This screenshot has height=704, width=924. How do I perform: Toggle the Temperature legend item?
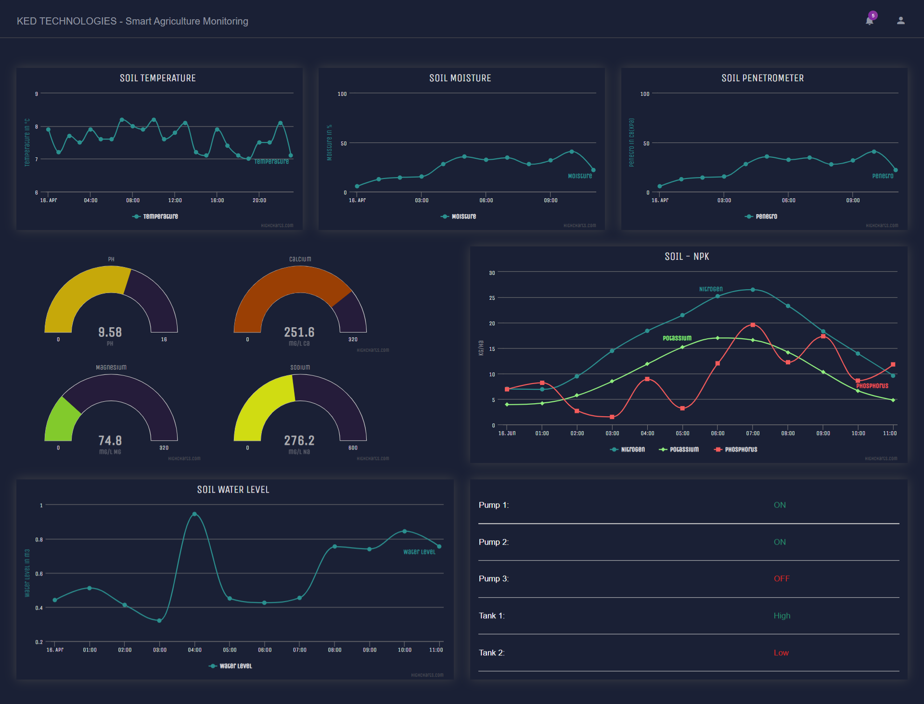(x=155, y=217)
